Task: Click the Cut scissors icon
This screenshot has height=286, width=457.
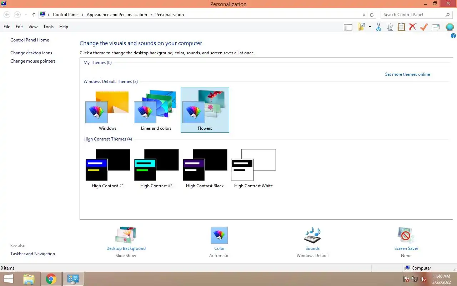Action: (x=378, y=27)
